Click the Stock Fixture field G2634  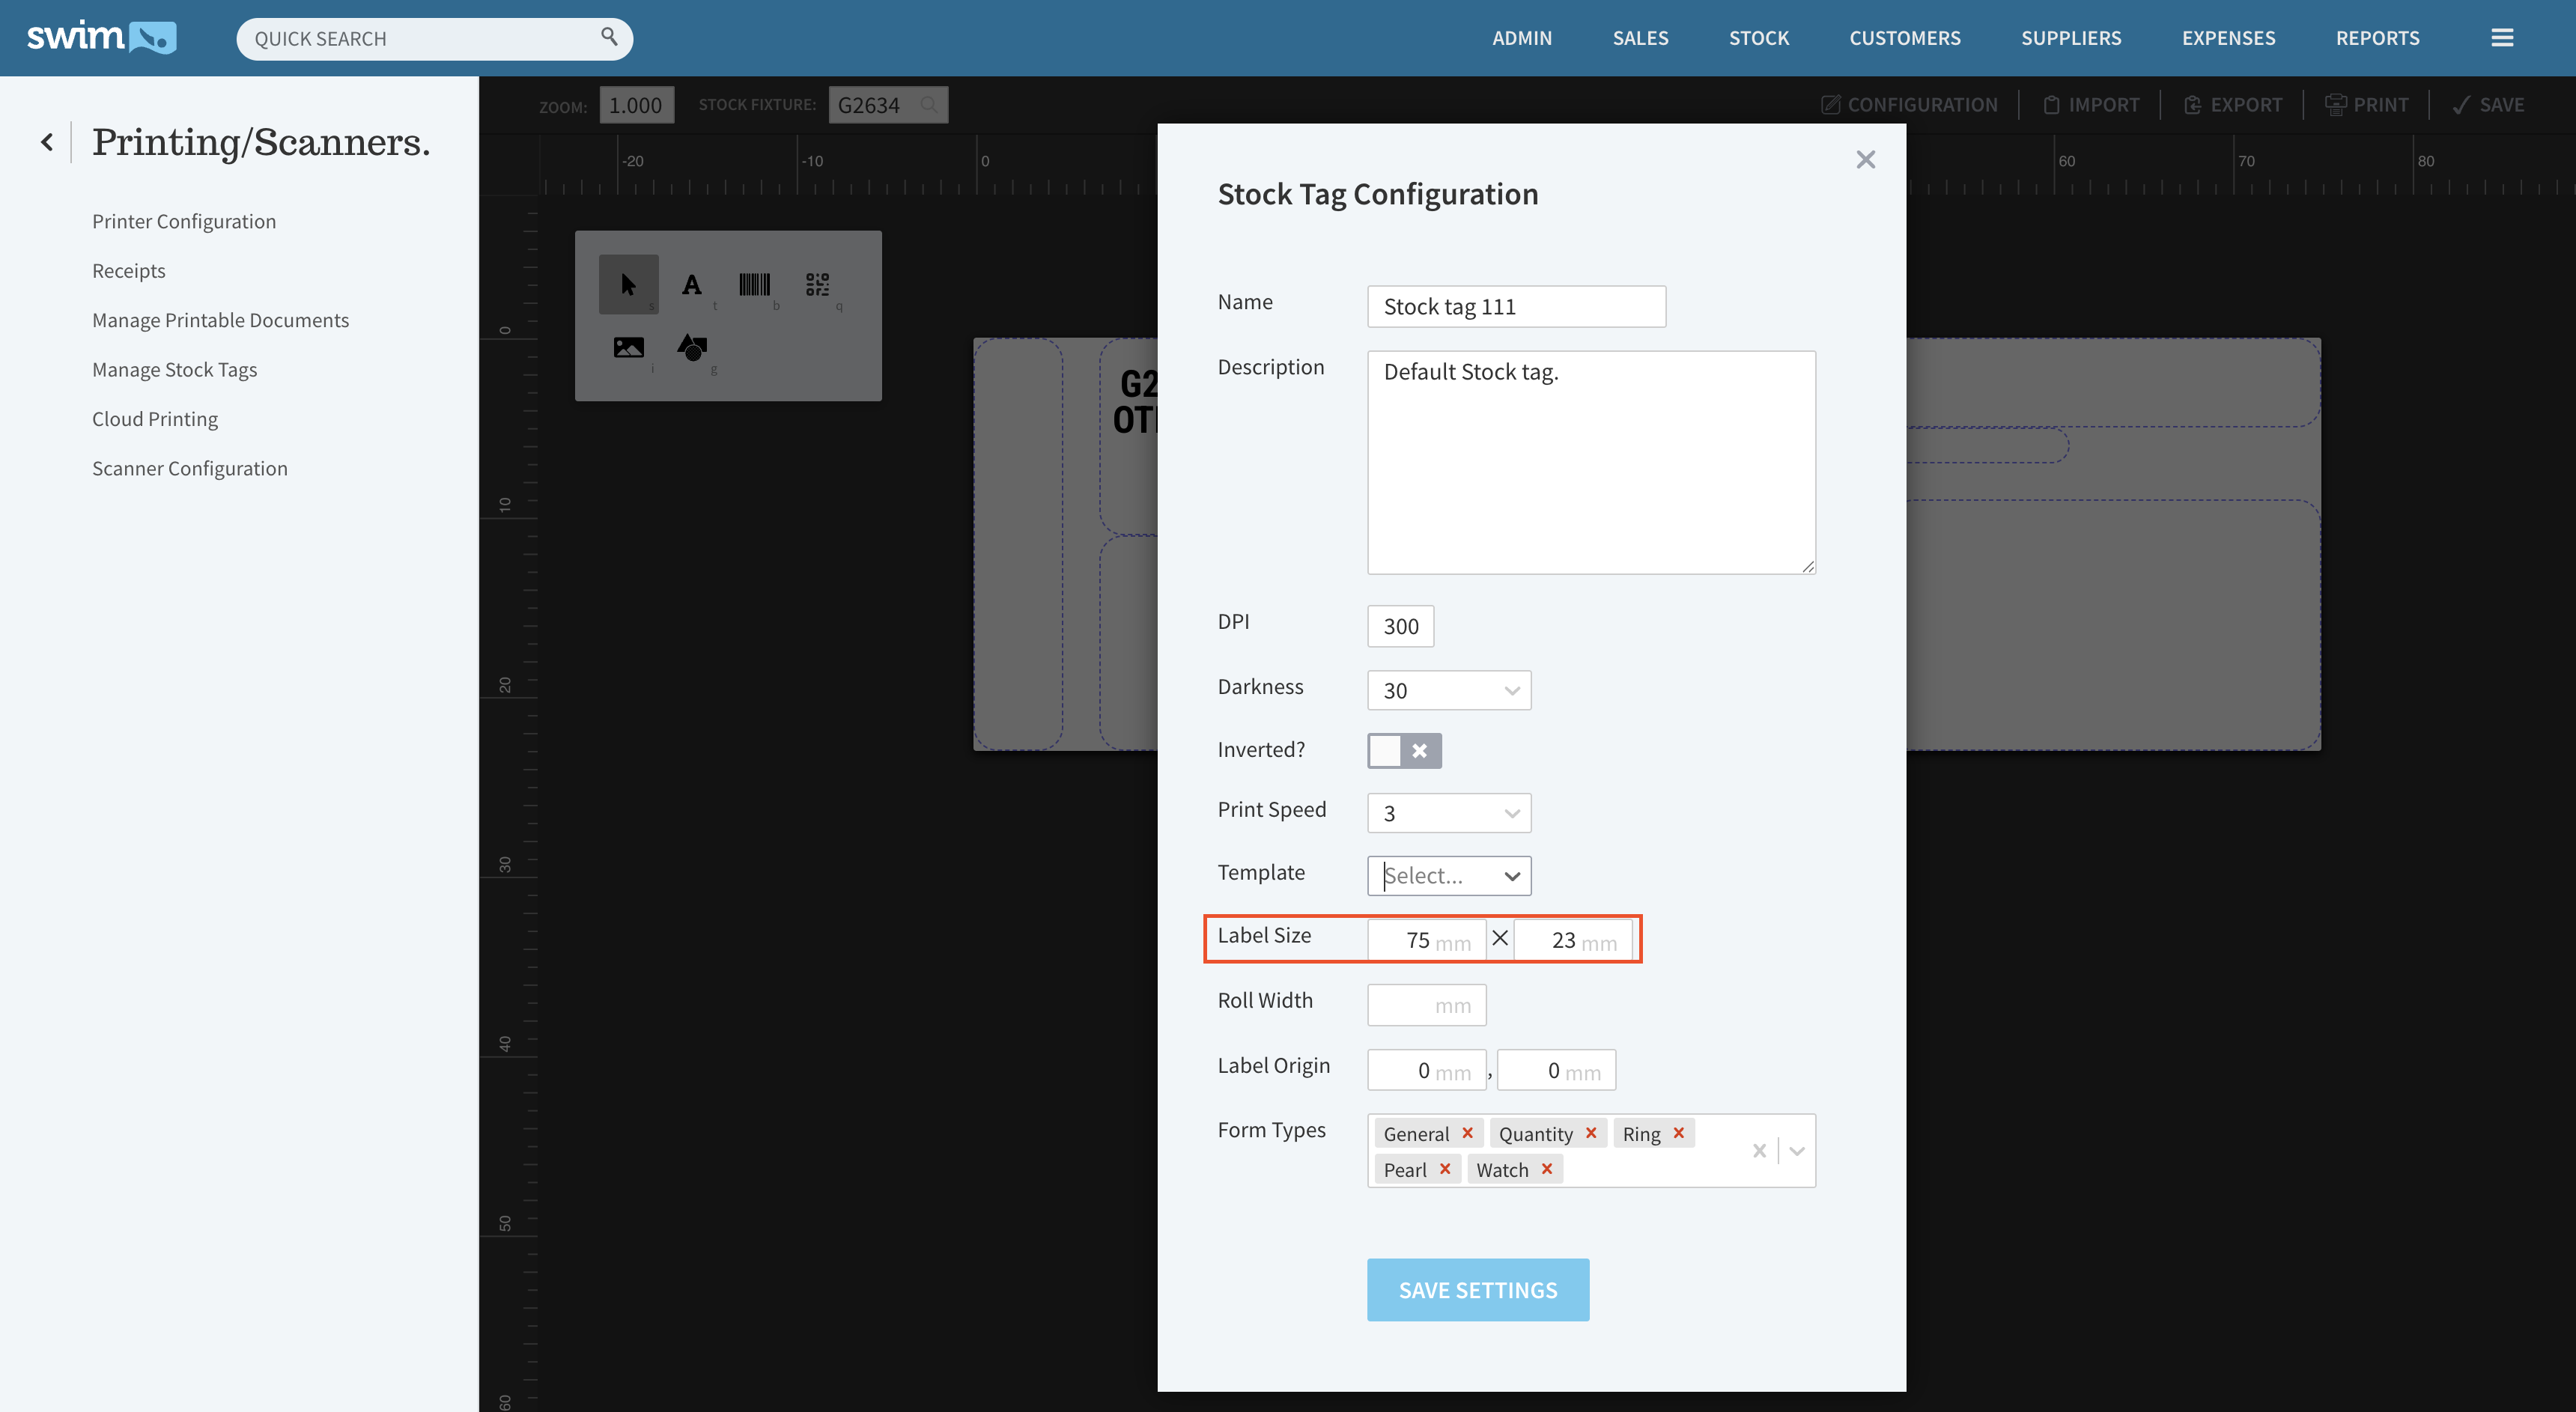click(x=888, y=105)
